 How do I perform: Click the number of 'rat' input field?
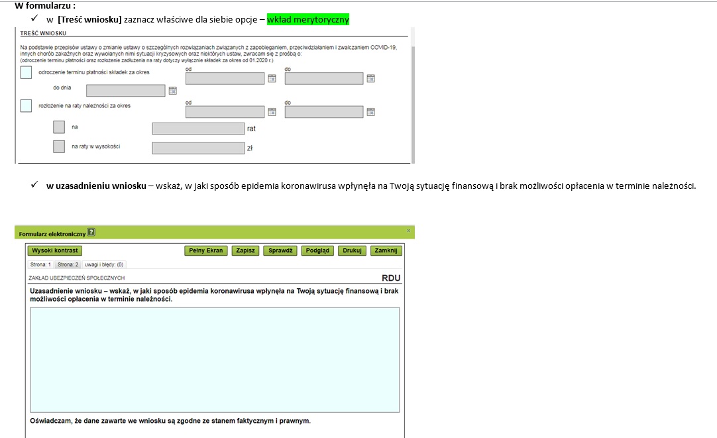pyautogui.click(x=198, y=129)
